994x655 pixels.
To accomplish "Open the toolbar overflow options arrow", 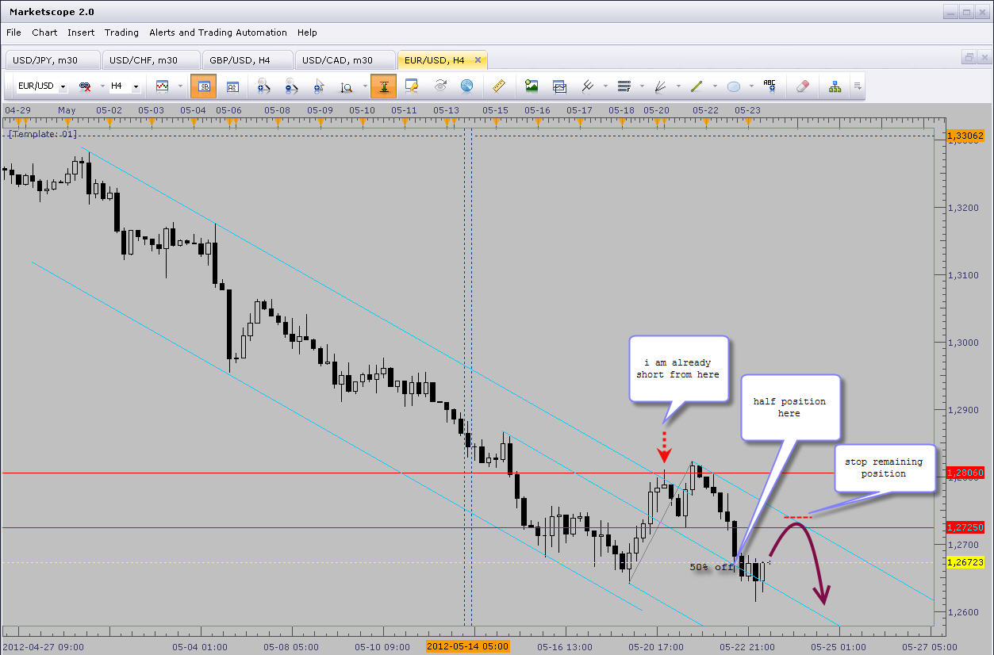I will pyautogui.click(x=858, y=86).
